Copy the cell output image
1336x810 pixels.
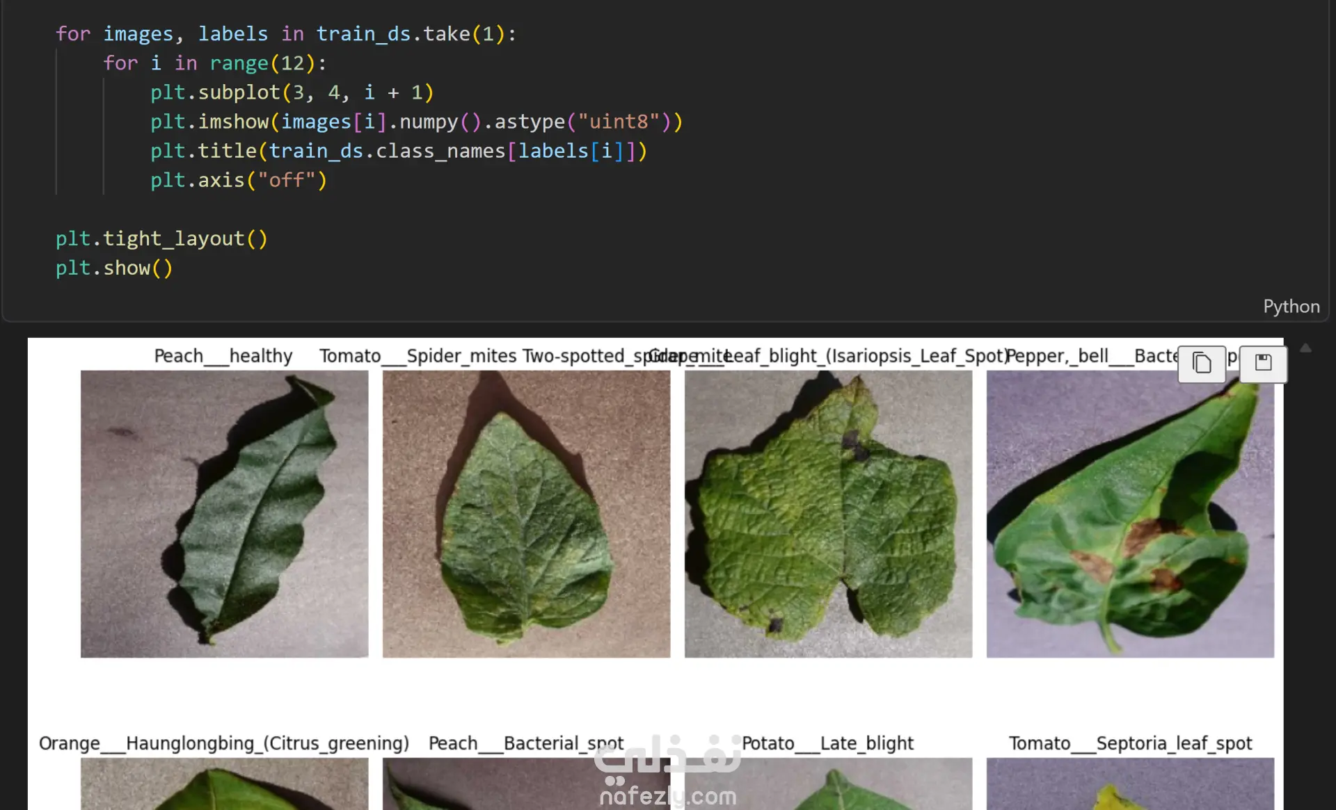click(1202, 363)
